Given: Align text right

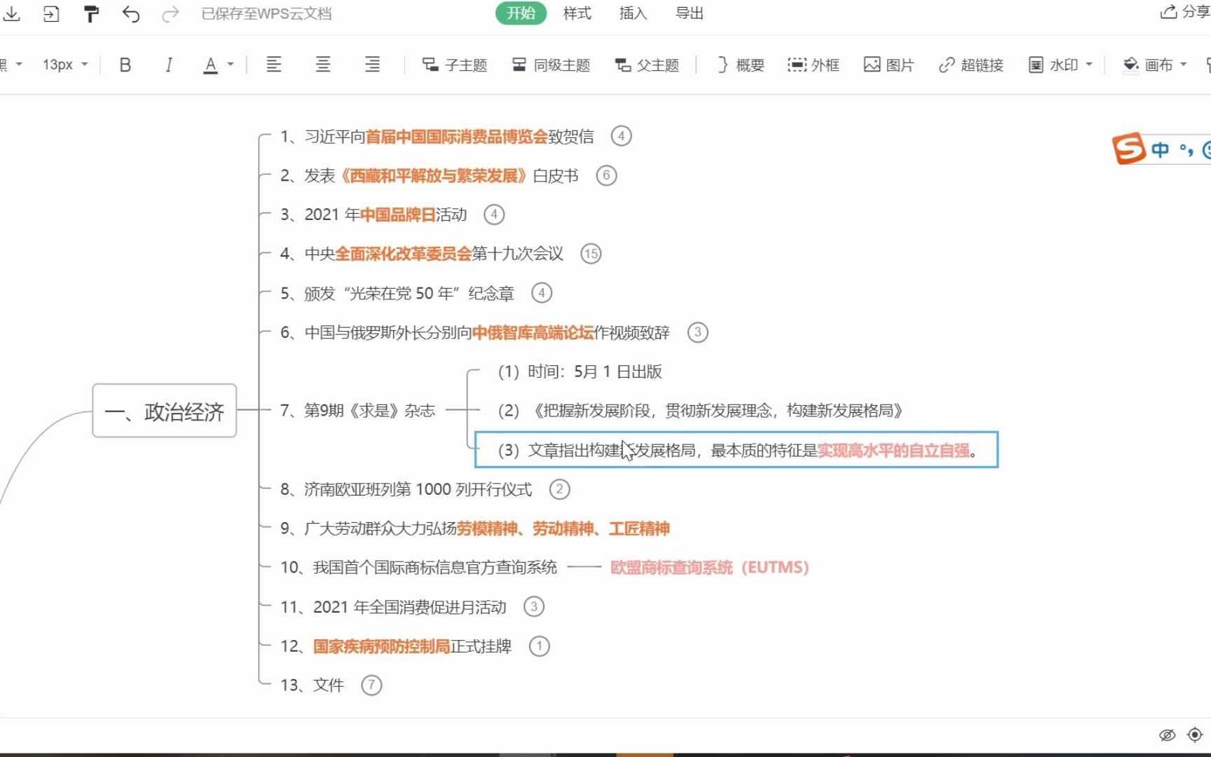Looking at the screenshot, I should point(372,64).
